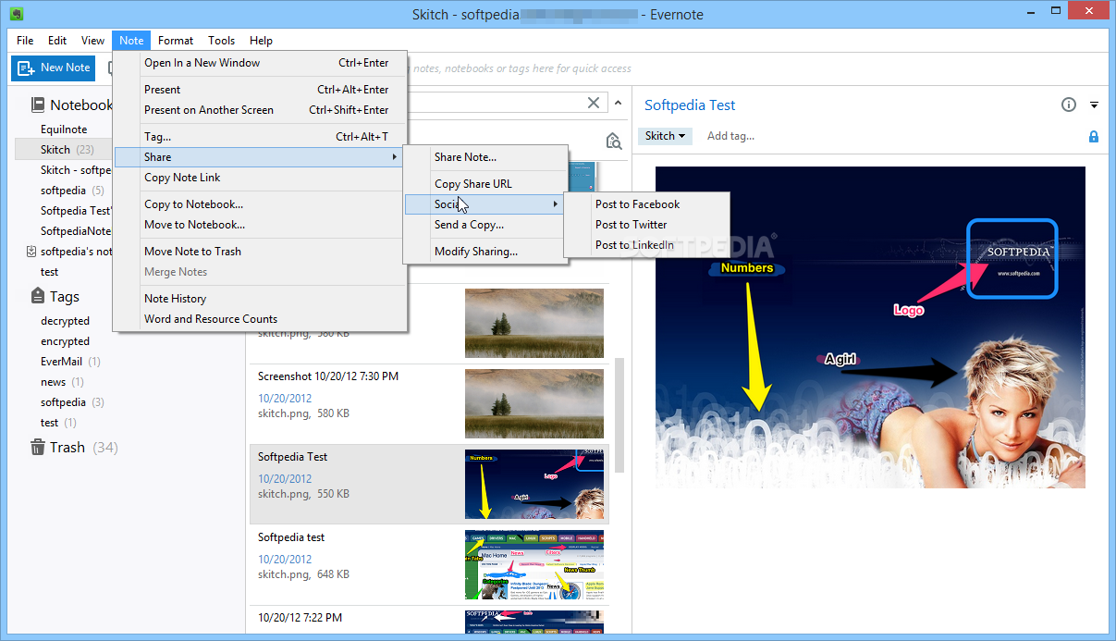
Task: Select the EverMail (1) tag
Action: coord(70,362)
